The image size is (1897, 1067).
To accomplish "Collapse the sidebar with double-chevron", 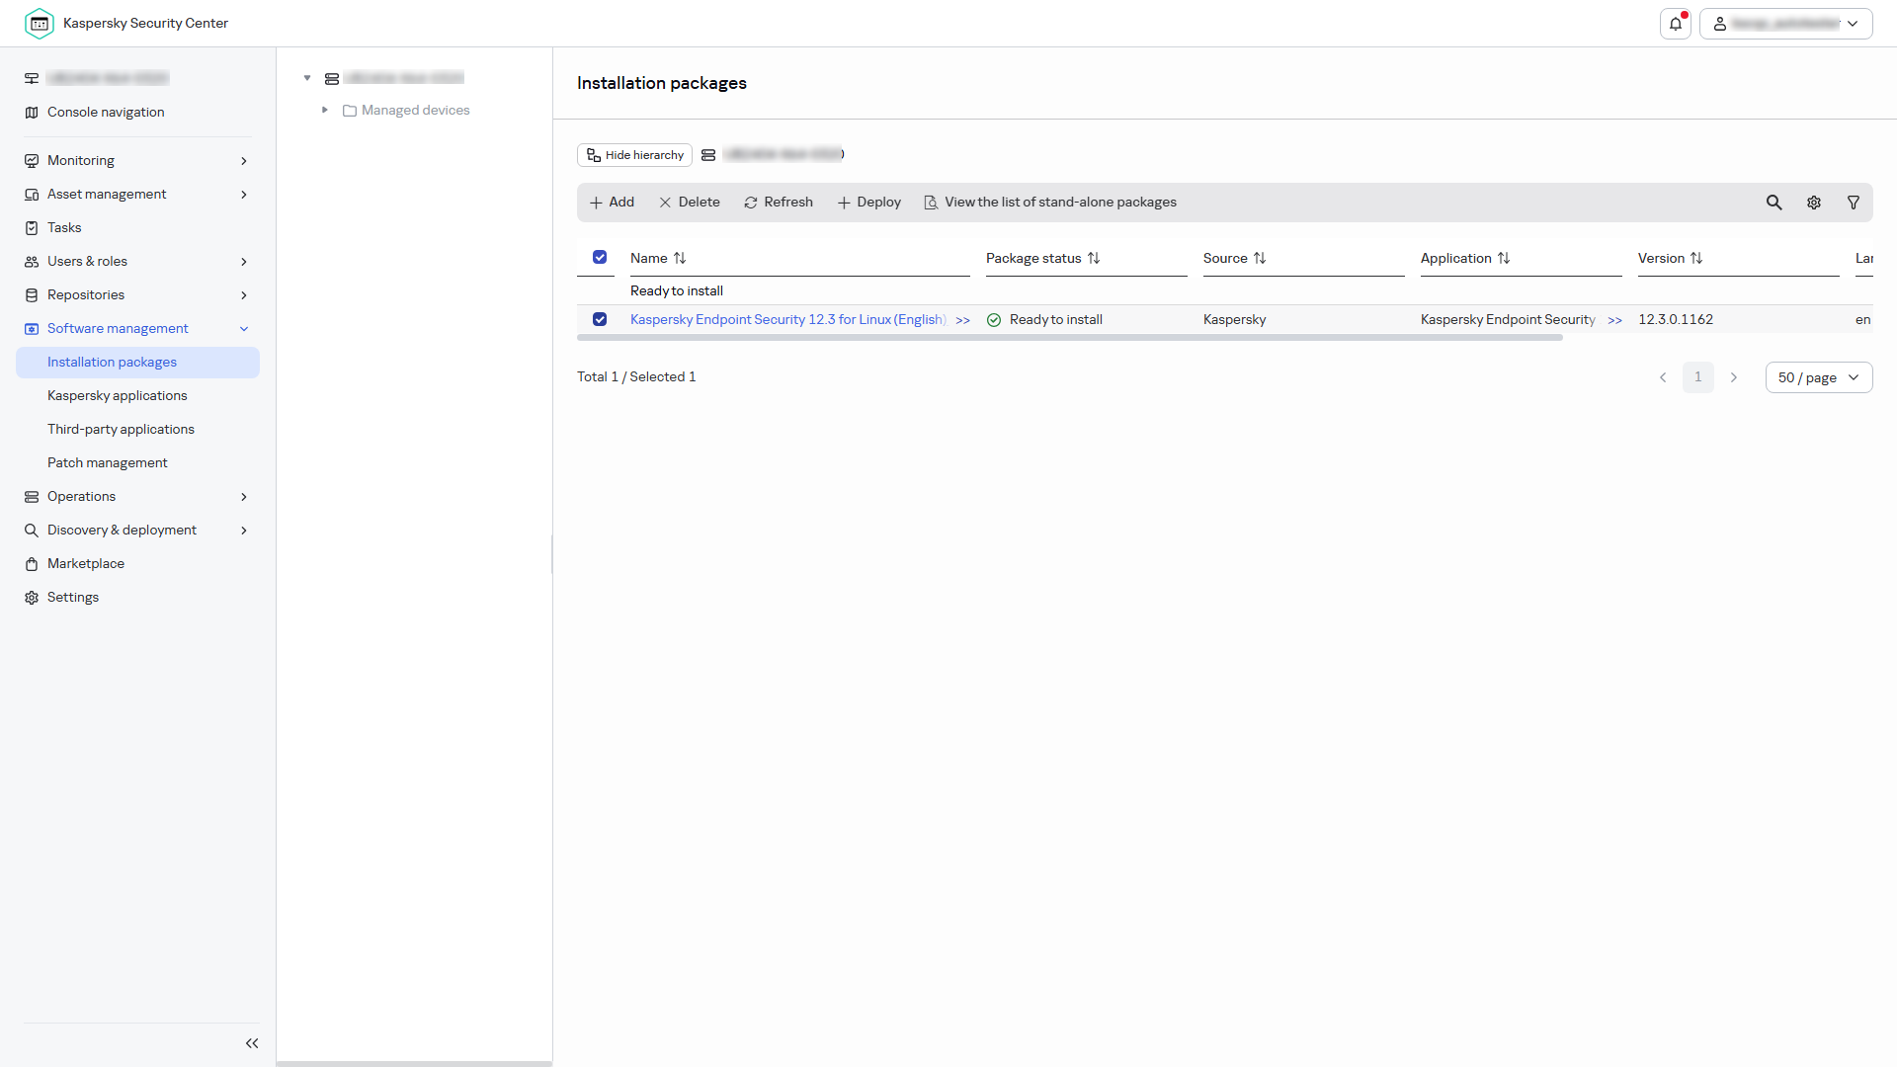I will coord(252,1043).
